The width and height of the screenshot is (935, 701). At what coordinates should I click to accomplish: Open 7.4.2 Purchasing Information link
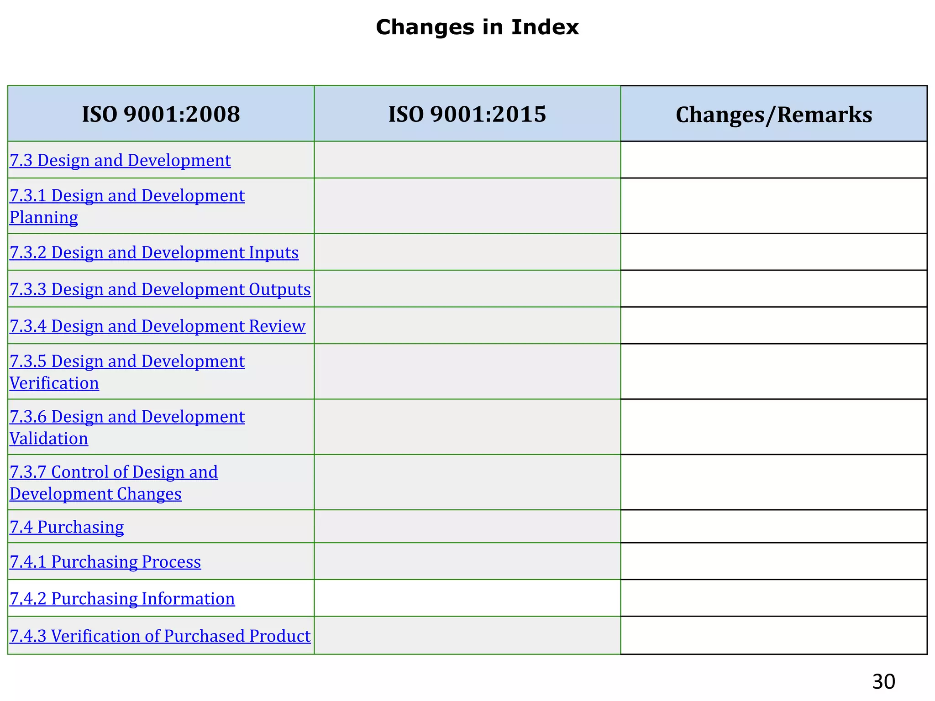122,598
